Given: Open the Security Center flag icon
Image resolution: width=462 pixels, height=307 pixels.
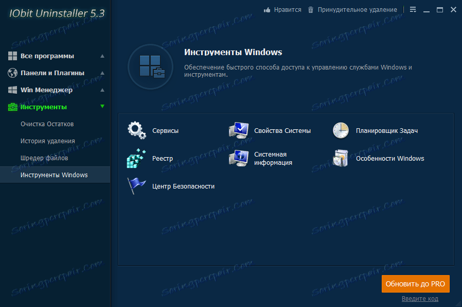Looking at the screenshot, I should tap(136, 186).
